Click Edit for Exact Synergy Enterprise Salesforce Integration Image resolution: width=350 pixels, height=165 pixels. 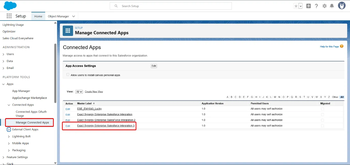click(68, 115)
